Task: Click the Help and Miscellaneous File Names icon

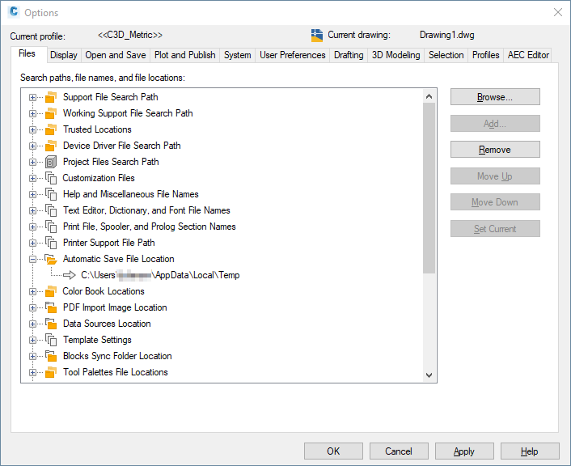Action: click(51, 194)
